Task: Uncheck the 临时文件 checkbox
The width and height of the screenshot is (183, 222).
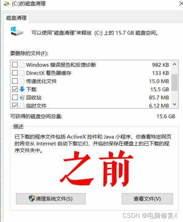Action: pyautogui.click(x=15, y=106)
